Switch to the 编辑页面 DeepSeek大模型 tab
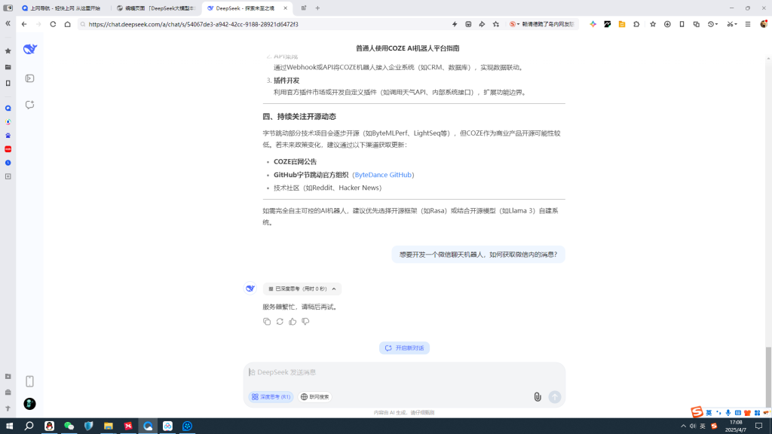Viewport: 772px width, 434px height. [x=156, y=8]
